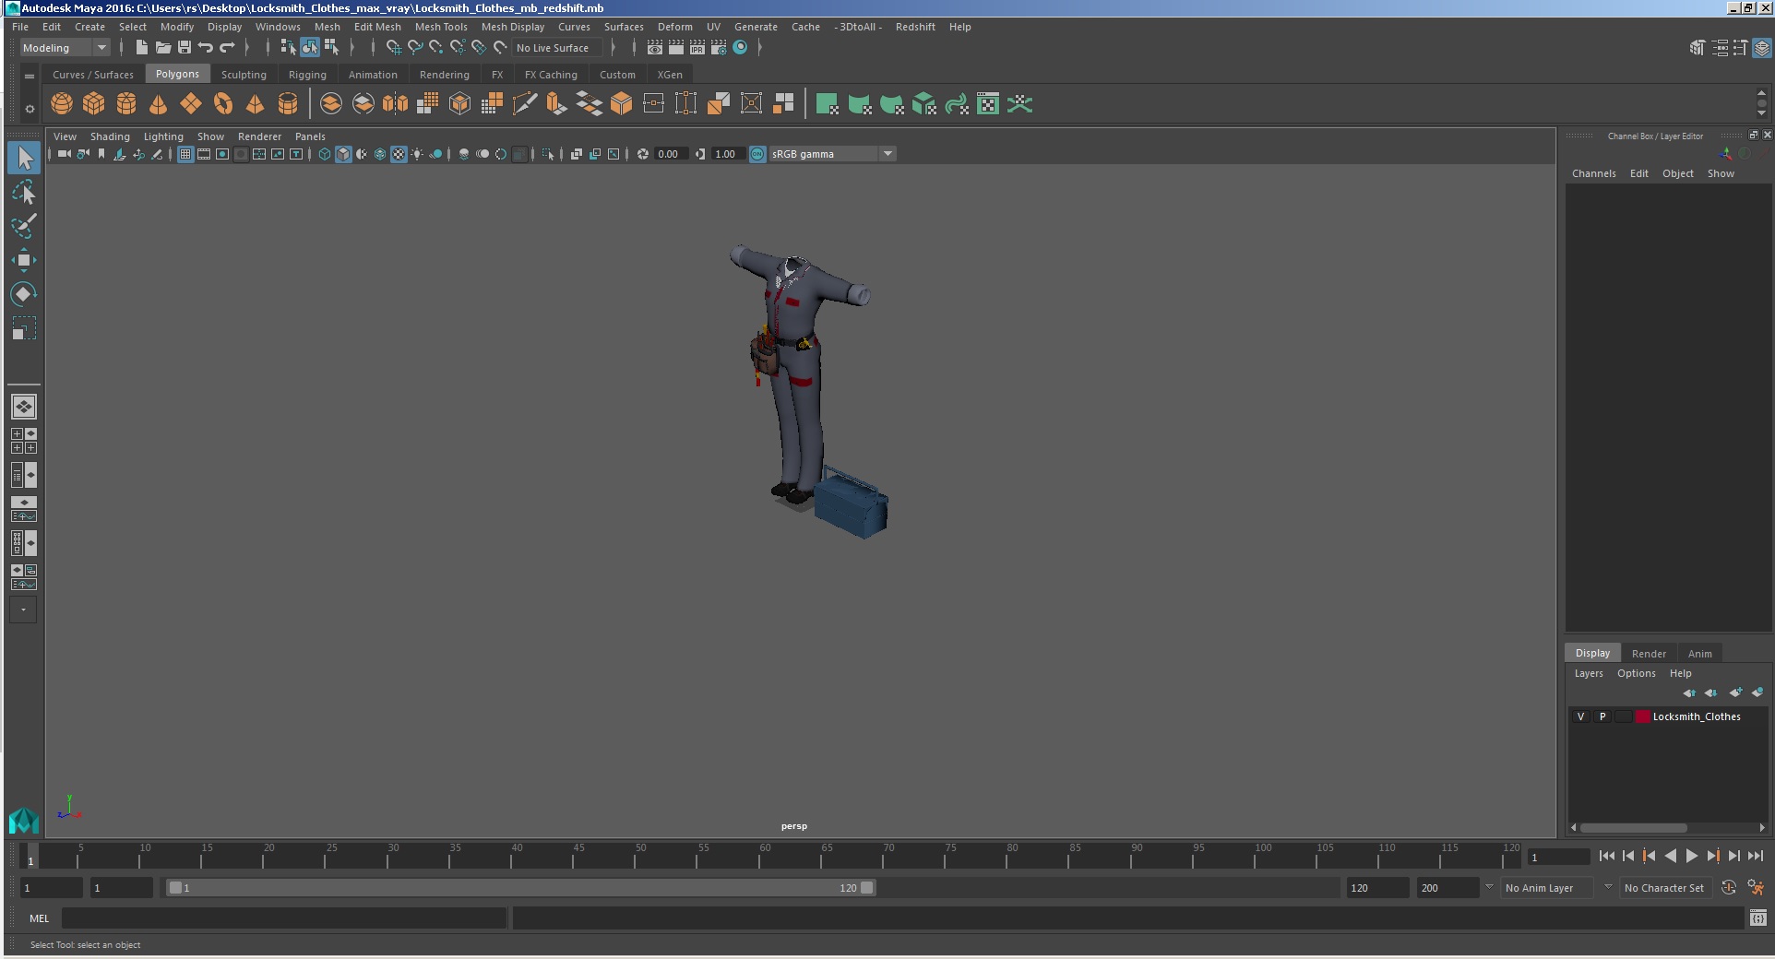Switch to single perspective view layout
The image size is (1775, 959).
pyautogui.click(x=24, y=407)
